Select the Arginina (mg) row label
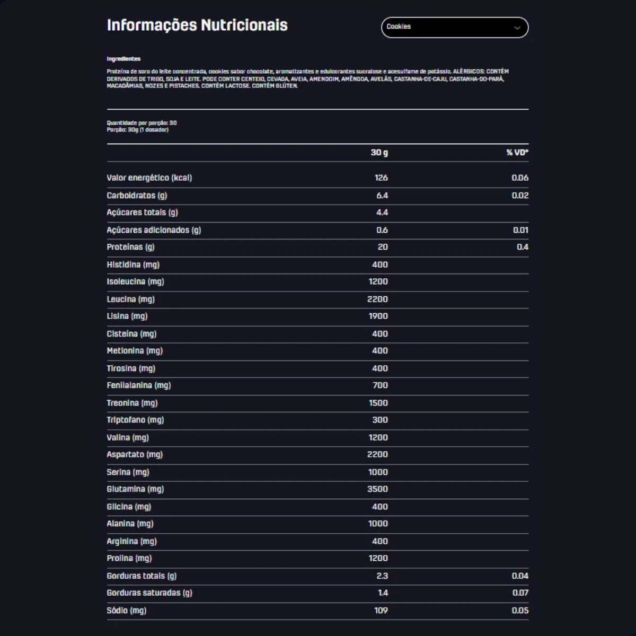 (131, 541)
